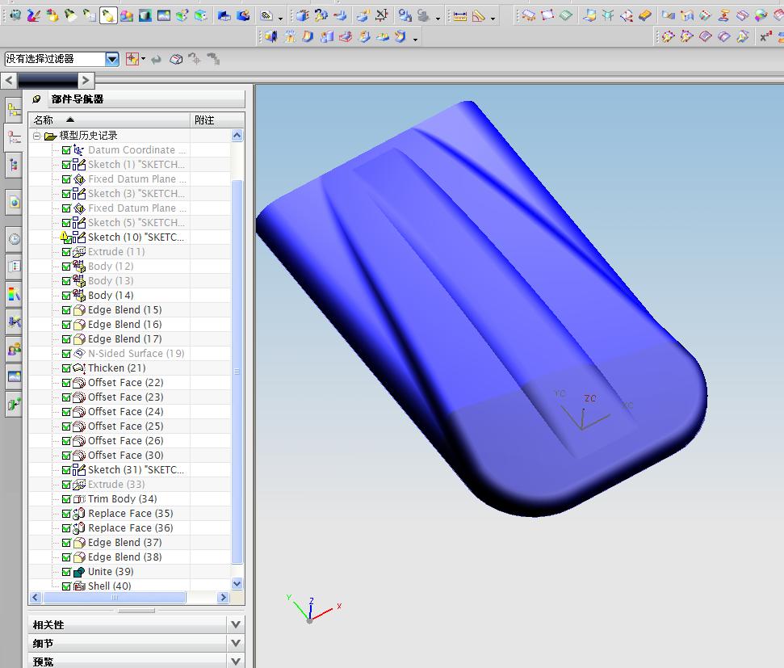Click the four-point surface icon with red corners
The width and height of the screenshot is (784, 668).
(x=547, y=16)
